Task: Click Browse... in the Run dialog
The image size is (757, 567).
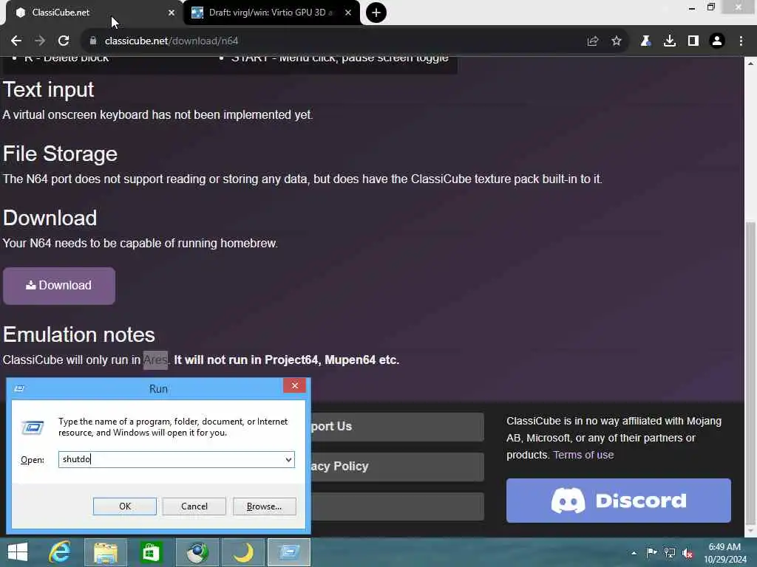Action: tap(264, 506)
